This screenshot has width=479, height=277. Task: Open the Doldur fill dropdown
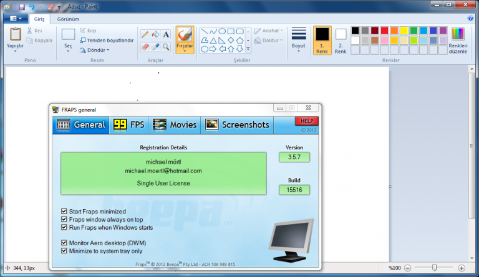269,40
